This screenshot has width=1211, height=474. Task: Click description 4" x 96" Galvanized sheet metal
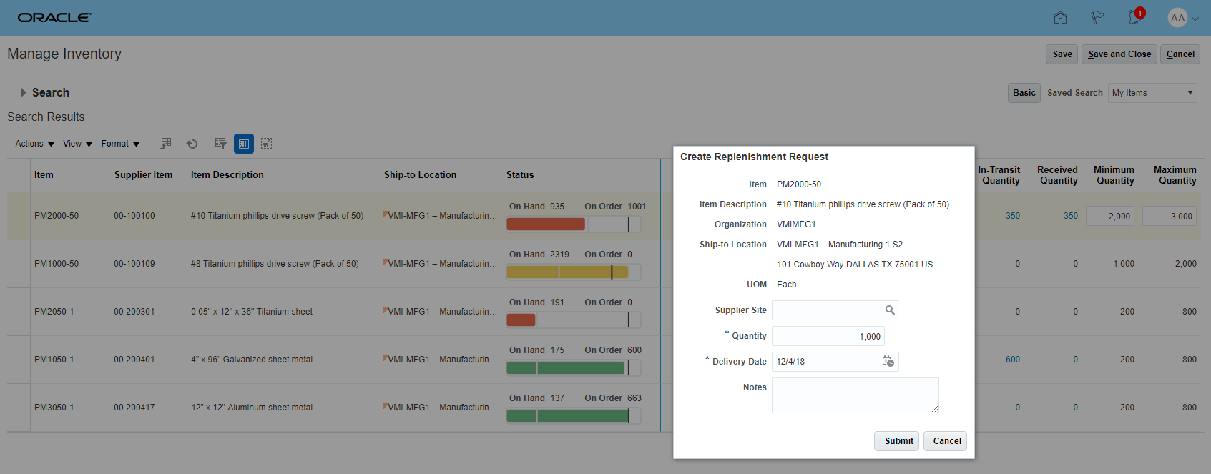(x=252, y=360)
